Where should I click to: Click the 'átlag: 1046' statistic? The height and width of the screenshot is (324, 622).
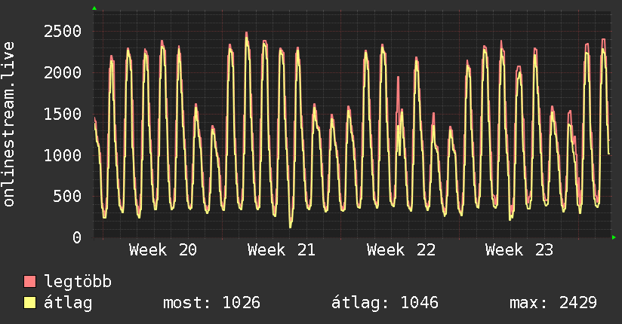coord(385,303)
